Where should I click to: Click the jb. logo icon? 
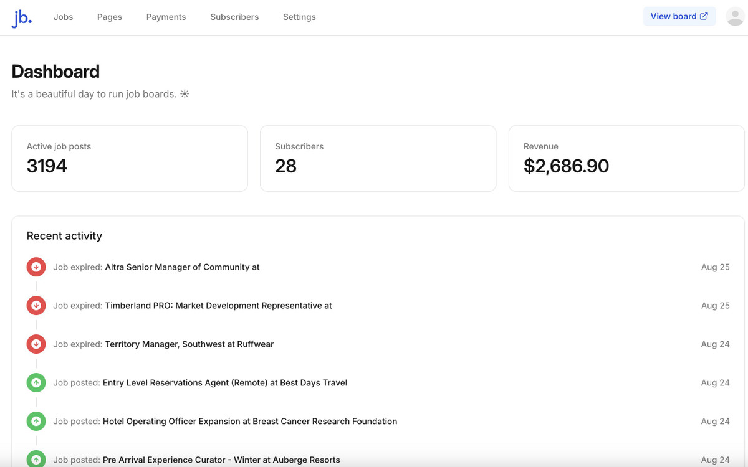click(22, 18)
